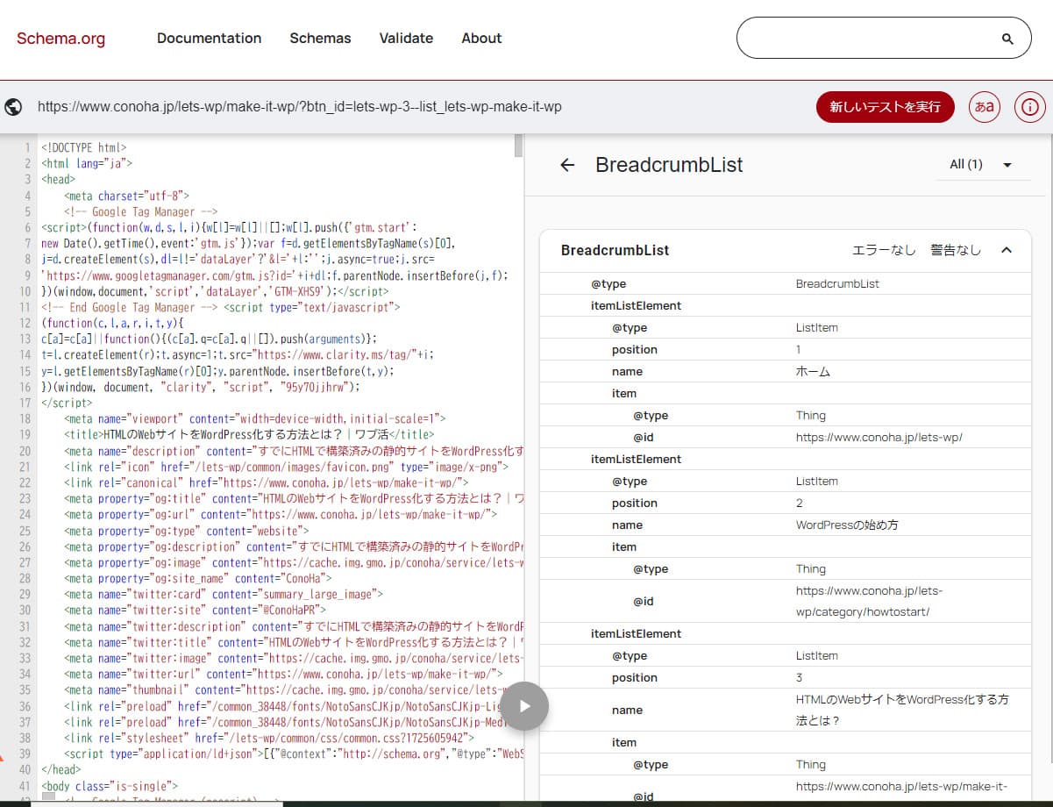This screenshot has height=807, width=1053.
Task: Click the twitter:site @ConoHaPR code line
Action: [x=195, y=611]
